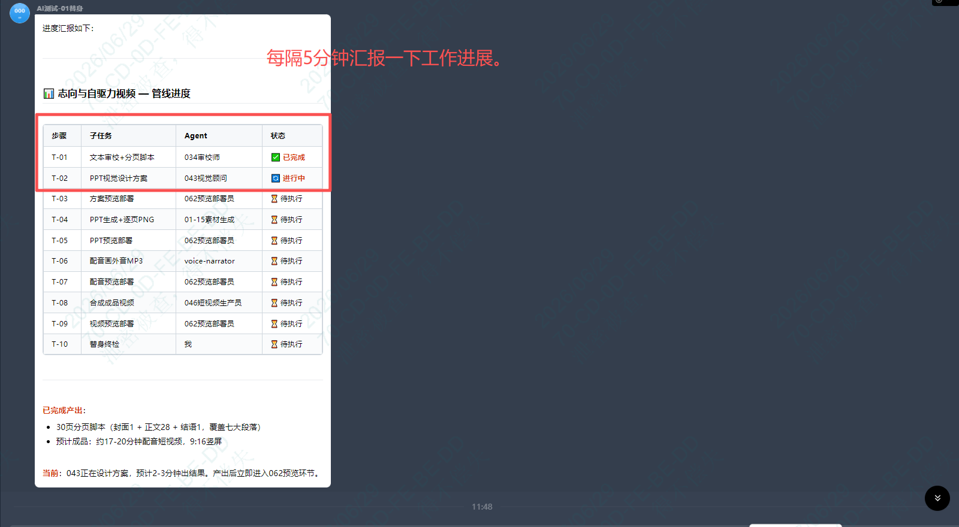Click 待执行 status in T-06 row
Viewport: 959px width, 527px height.
pos(291,261)
